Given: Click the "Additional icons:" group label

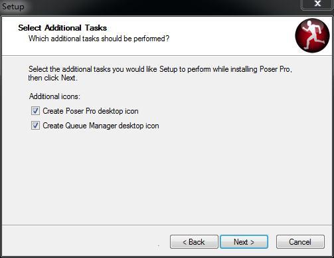Looking at the screenshot, I should click(54, 96).
